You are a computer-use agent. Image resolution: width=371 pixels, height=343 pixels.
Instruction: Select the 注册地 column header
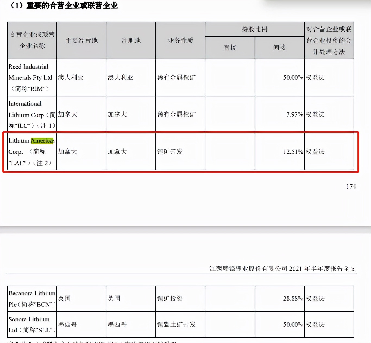coord(131,41)
